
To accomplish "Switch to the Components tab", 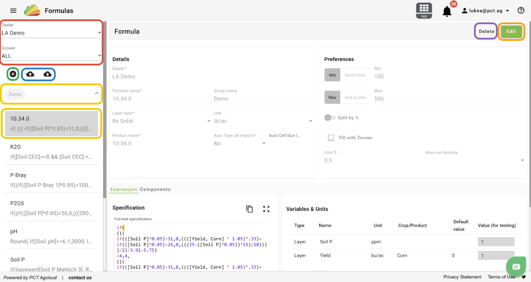I will click(x=155, y=189).
